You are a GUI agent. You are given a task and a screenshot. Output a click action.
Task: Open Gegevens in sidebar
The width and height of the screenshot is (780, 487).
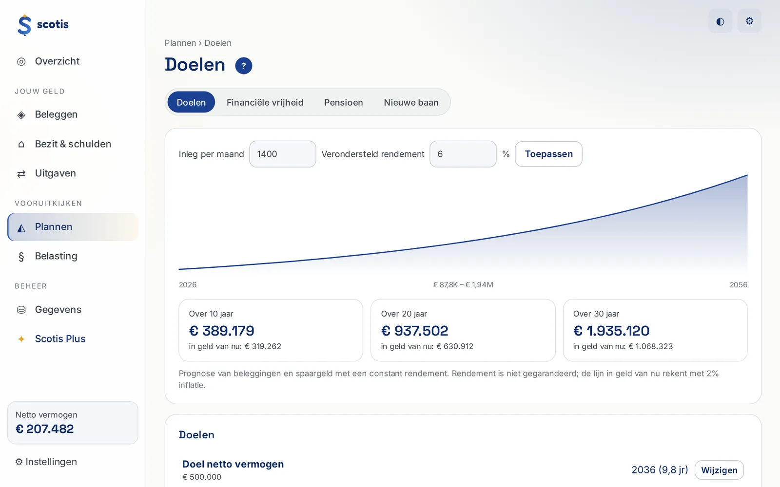tap(73, 310)
